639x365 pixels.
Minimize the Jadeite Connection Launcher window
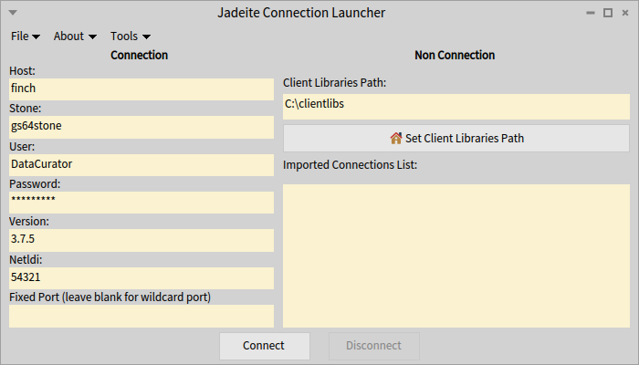point(592,13)
